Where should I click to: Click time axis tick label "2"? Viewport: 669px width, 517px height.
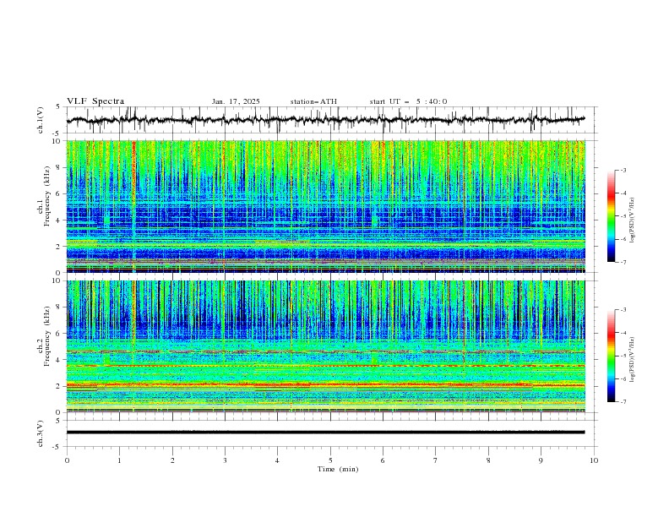172,460
